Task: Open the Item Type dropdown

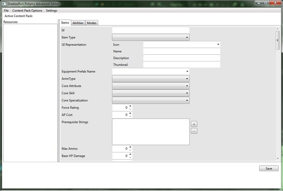Action: coord(150,38)
